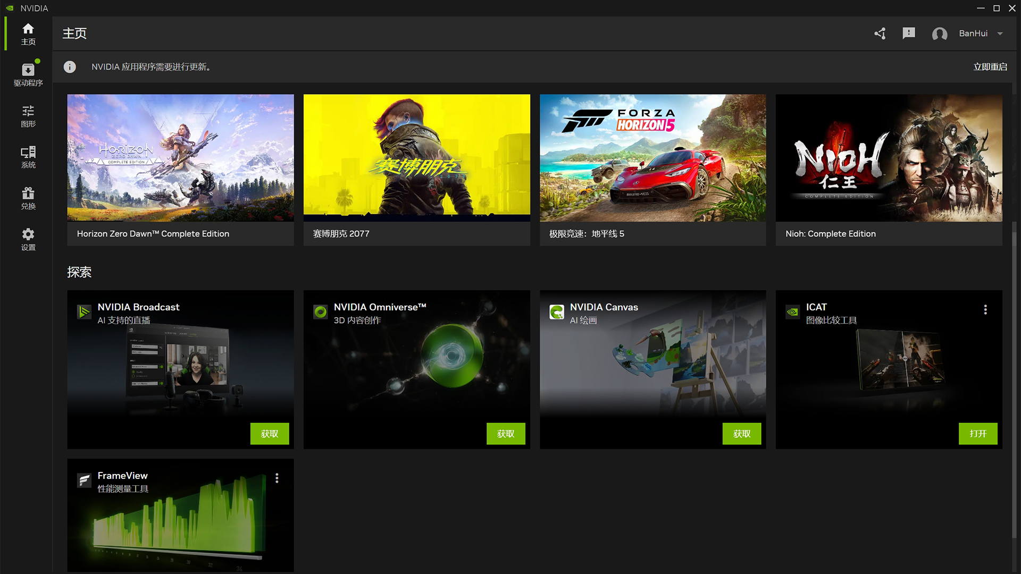1021x574 pixels.
Task: Open the Graphics (图形) sidebar tab
Action: pos(28,116)
